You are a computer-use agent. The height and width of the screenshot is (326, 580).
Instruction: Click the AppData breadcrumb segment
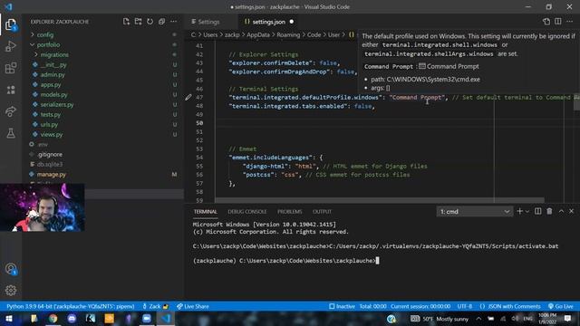point(258,34)
